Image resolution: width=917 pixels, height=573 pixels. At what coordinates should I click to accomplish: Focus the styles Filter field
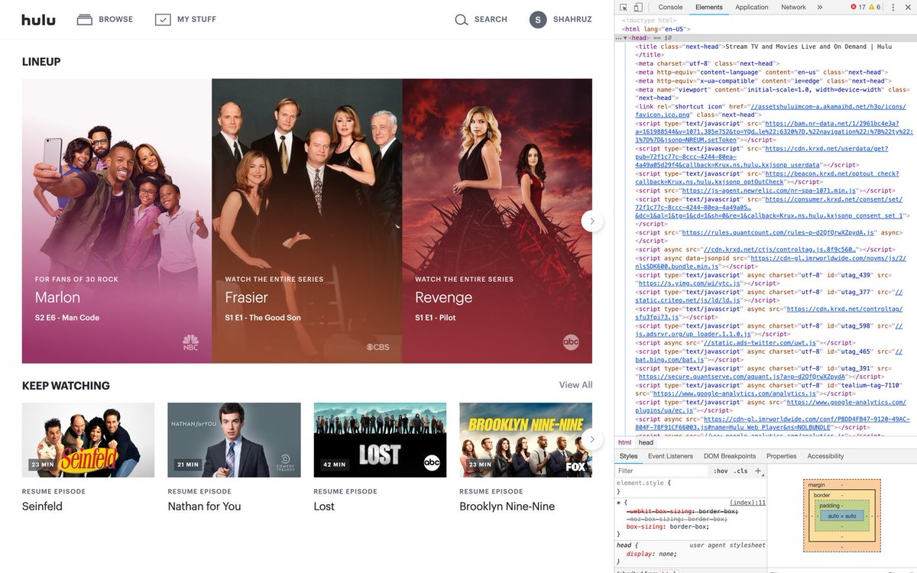click(x=661, y=471)
